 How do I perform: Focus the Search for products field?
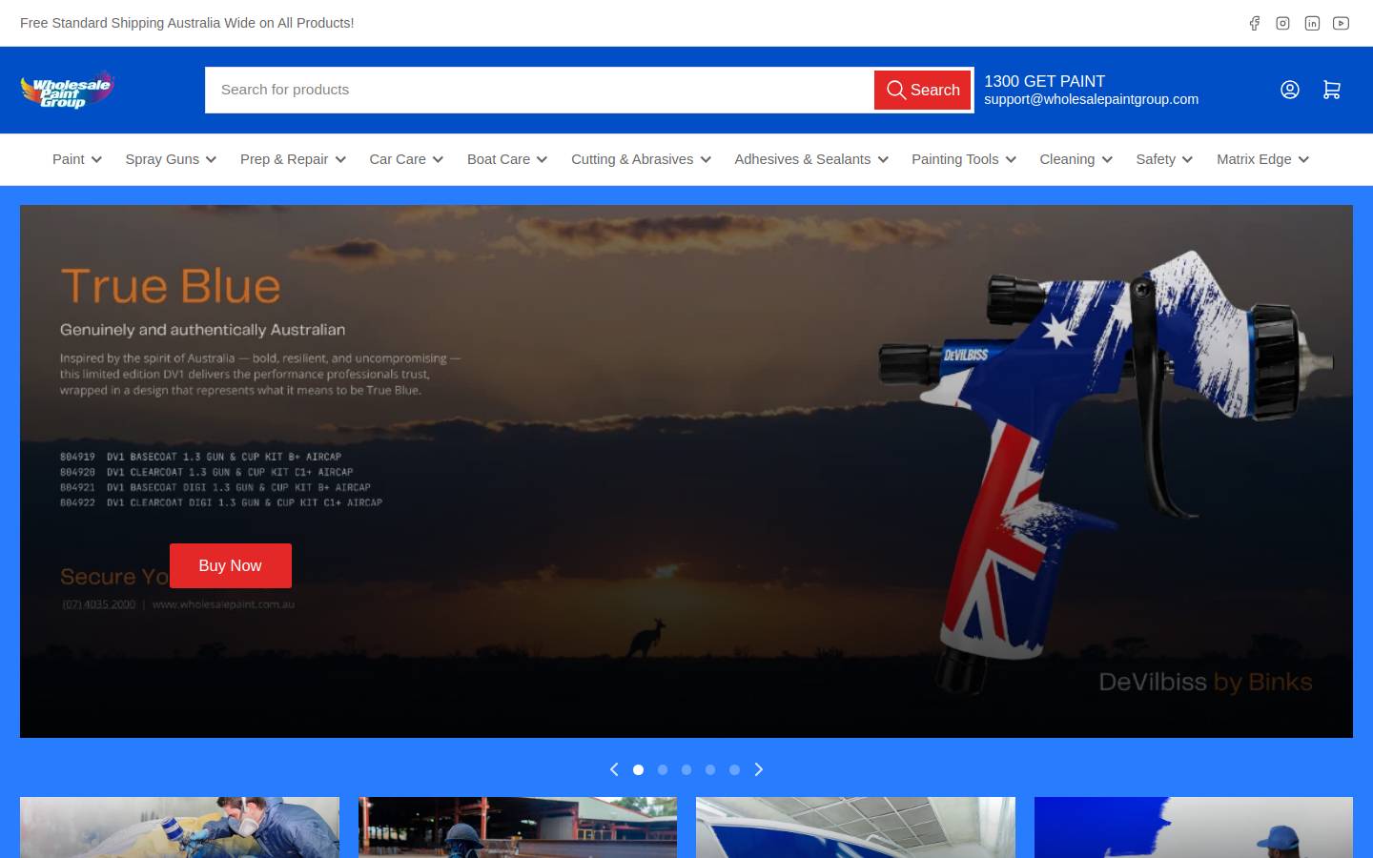[539, 90]
